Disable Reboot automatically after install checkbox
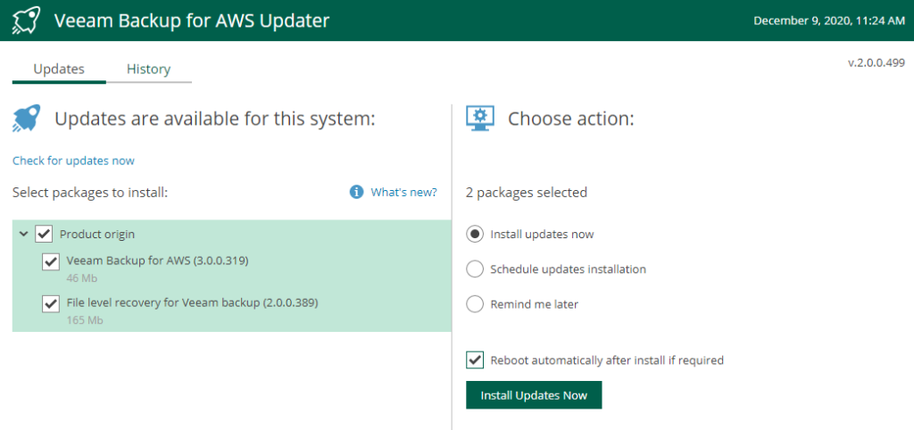Screen dimensions: 914x430 click(x=475, y=360)
